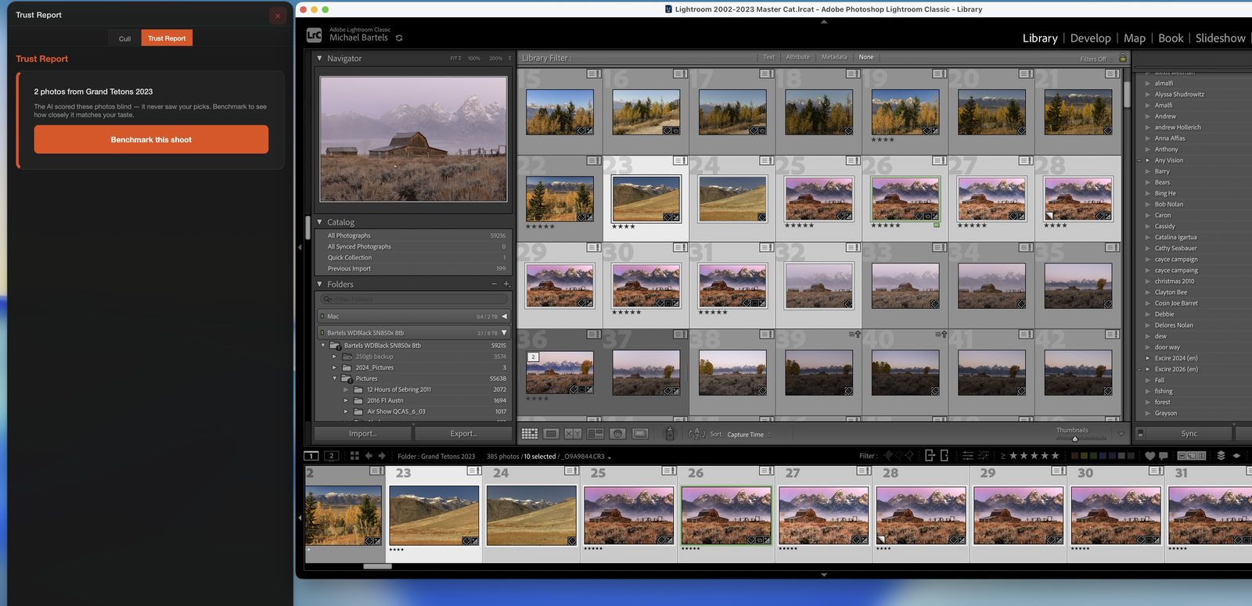Filter by commented photos speech icon
The image size is (1252, 606).
tap(1163, 456)
